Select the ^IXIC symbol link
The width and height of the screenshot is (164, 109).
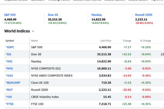pyautogui.click(x=9, y=61)
